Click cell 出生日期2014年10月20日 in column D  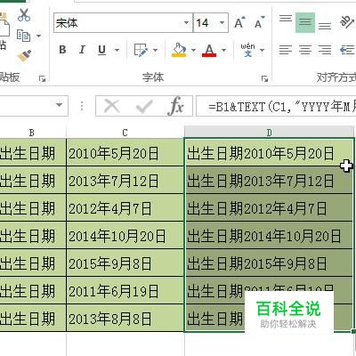click(269, 236)
